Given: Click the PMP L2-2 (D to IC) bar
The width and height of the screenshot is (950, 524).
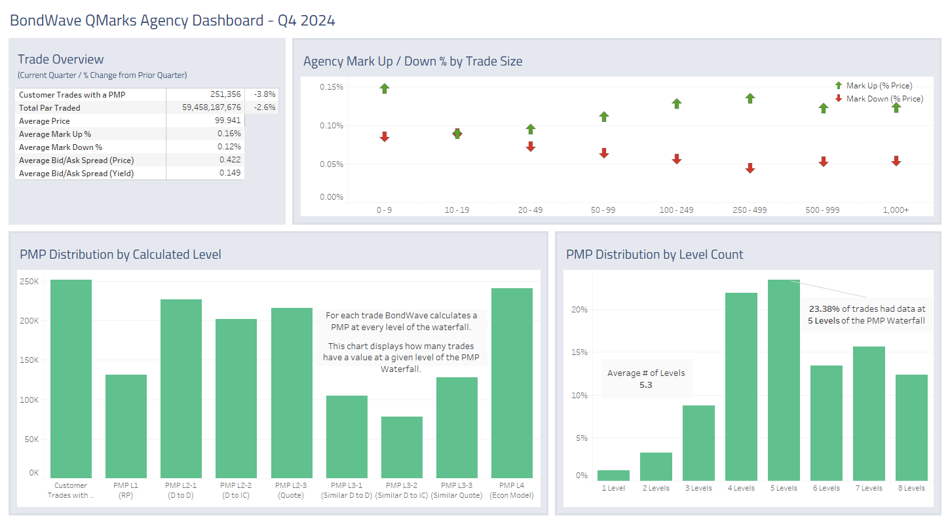Looking at the screenshot, I should (x=236, y=398).
